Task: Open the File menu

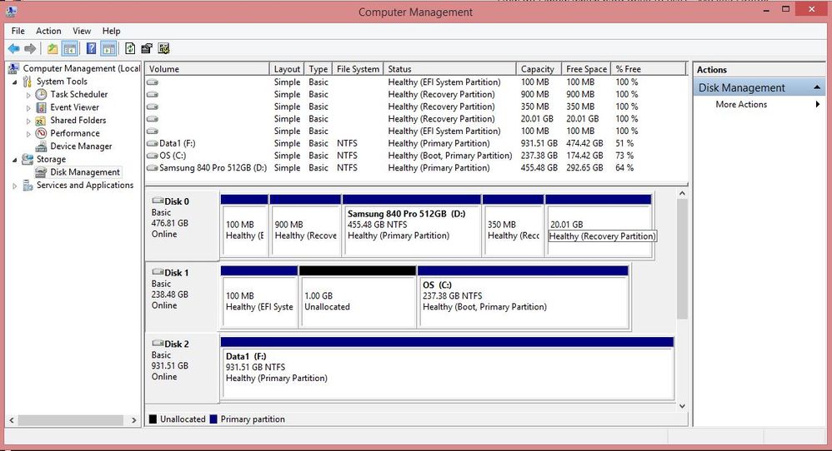Action: click(18, 31)
